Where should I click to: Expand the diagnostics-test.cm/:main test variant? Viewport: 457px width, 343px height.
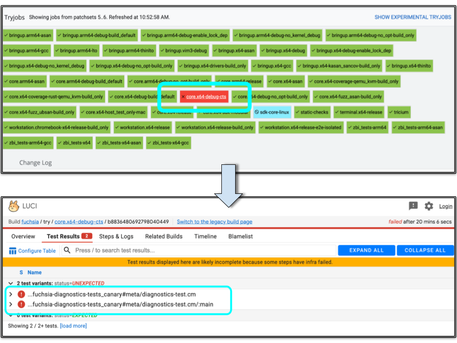[10, 304]
